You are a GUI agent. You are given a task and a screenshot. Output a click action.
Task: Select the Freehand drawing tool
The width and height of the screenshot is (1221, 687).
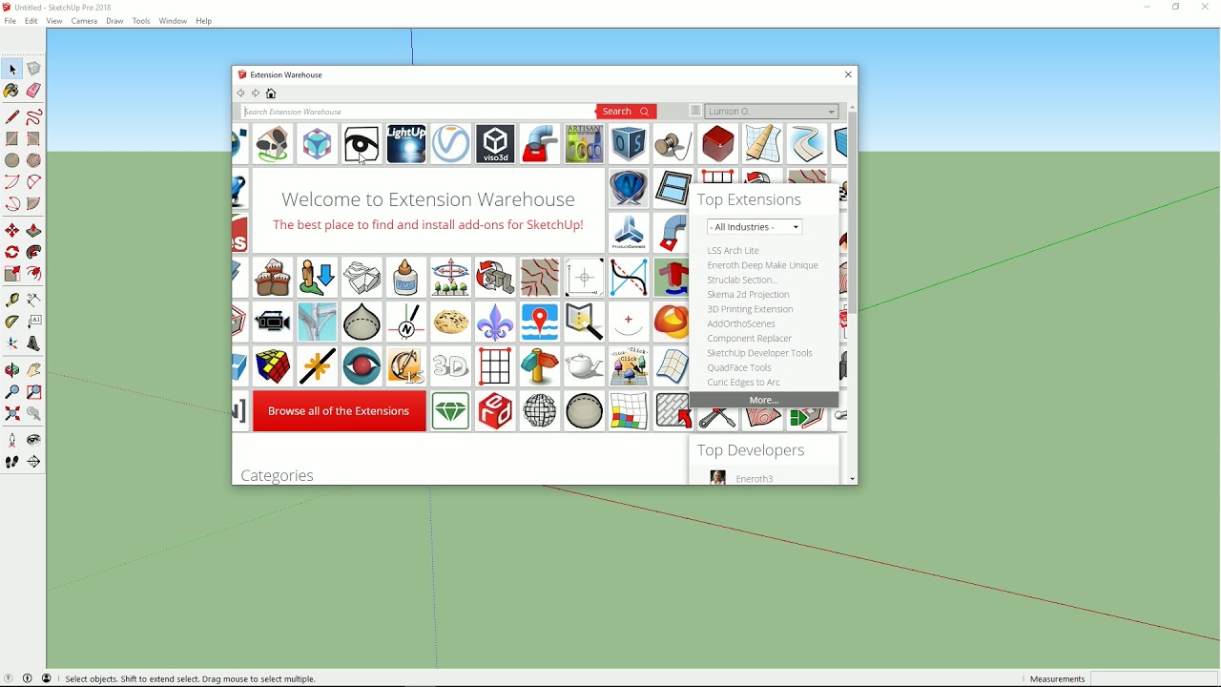(x=34, y=117)
